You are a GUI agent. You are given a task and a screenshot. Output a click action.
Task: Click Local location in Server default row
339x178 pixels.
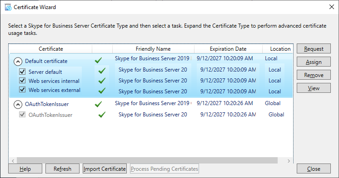(x=275, y=70)
